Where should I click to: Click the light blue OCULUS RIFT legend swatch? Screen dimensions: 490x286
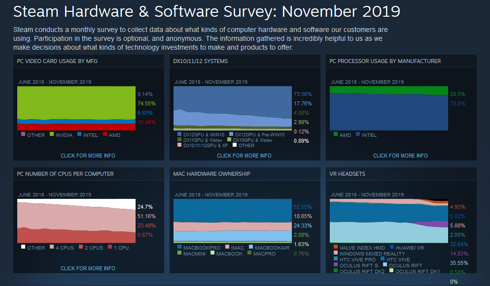(x=385, y=264)
